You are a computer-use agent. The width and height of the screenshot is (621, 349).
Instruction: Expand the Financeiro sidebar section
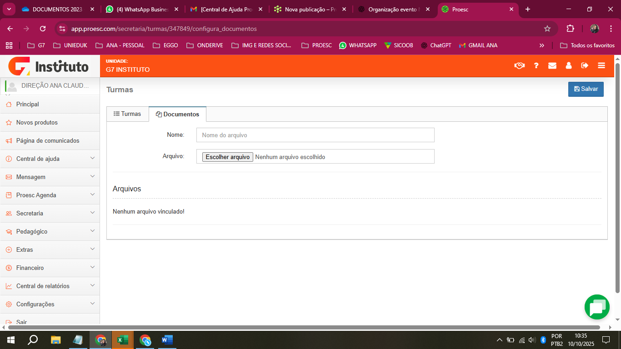50,268
